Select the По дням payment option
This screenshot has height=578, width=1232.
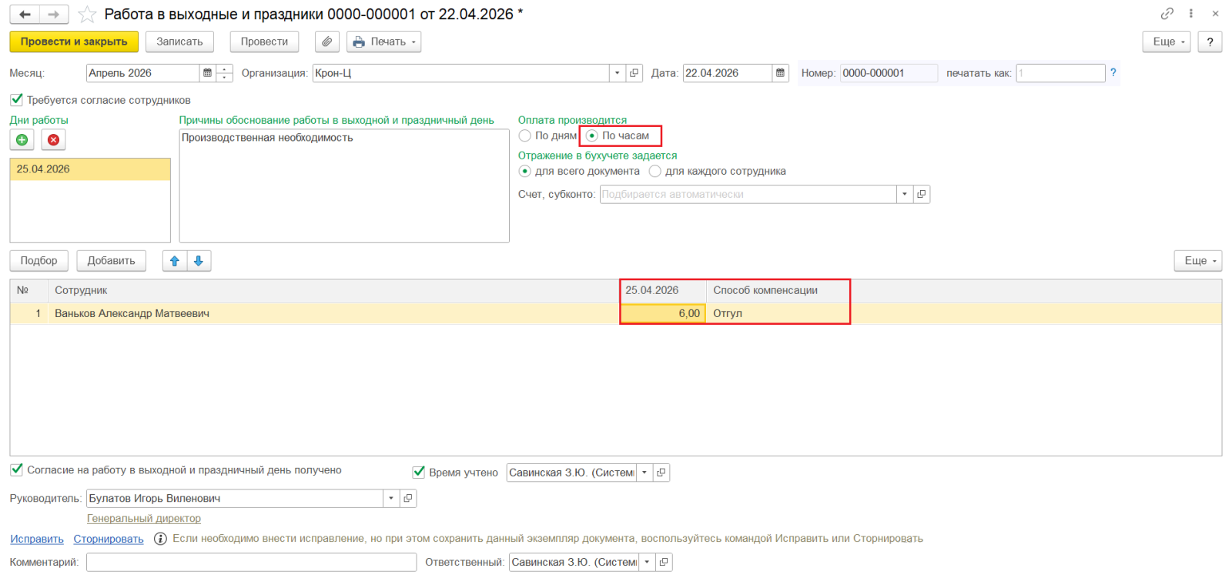pos(525,135)
